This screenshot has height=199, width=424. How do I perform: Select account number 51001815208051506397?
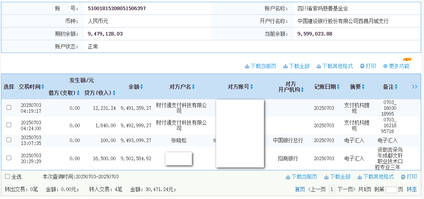[117, 8]
